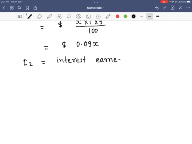Viewport: 192px width, 144px height.
Task: Choose the green pen color
Action: [126, 16]
